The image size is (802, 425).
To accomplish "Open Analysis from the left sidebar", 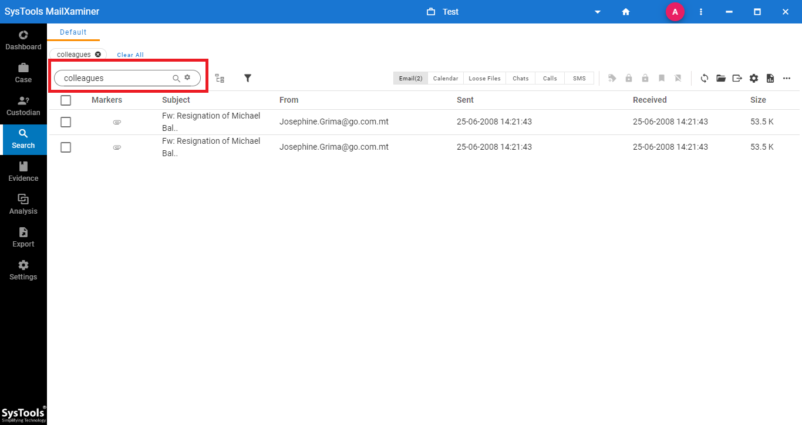I will pos(23,204).
